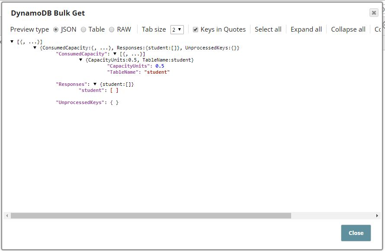Collapse the root array node
This screenshot has width=385, height=251.
[12, 42]
